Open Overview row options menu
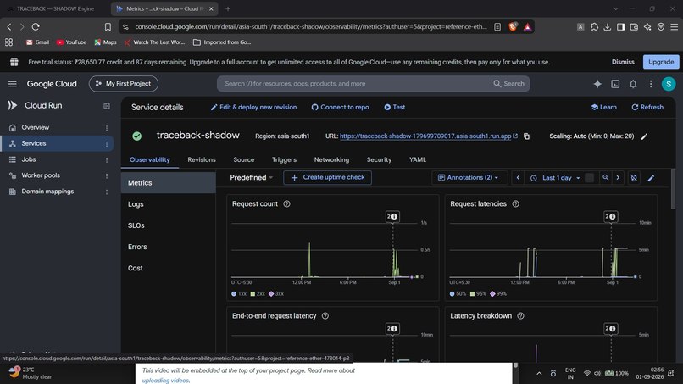The width and height of the screenshot is (683, 384). 107,128
